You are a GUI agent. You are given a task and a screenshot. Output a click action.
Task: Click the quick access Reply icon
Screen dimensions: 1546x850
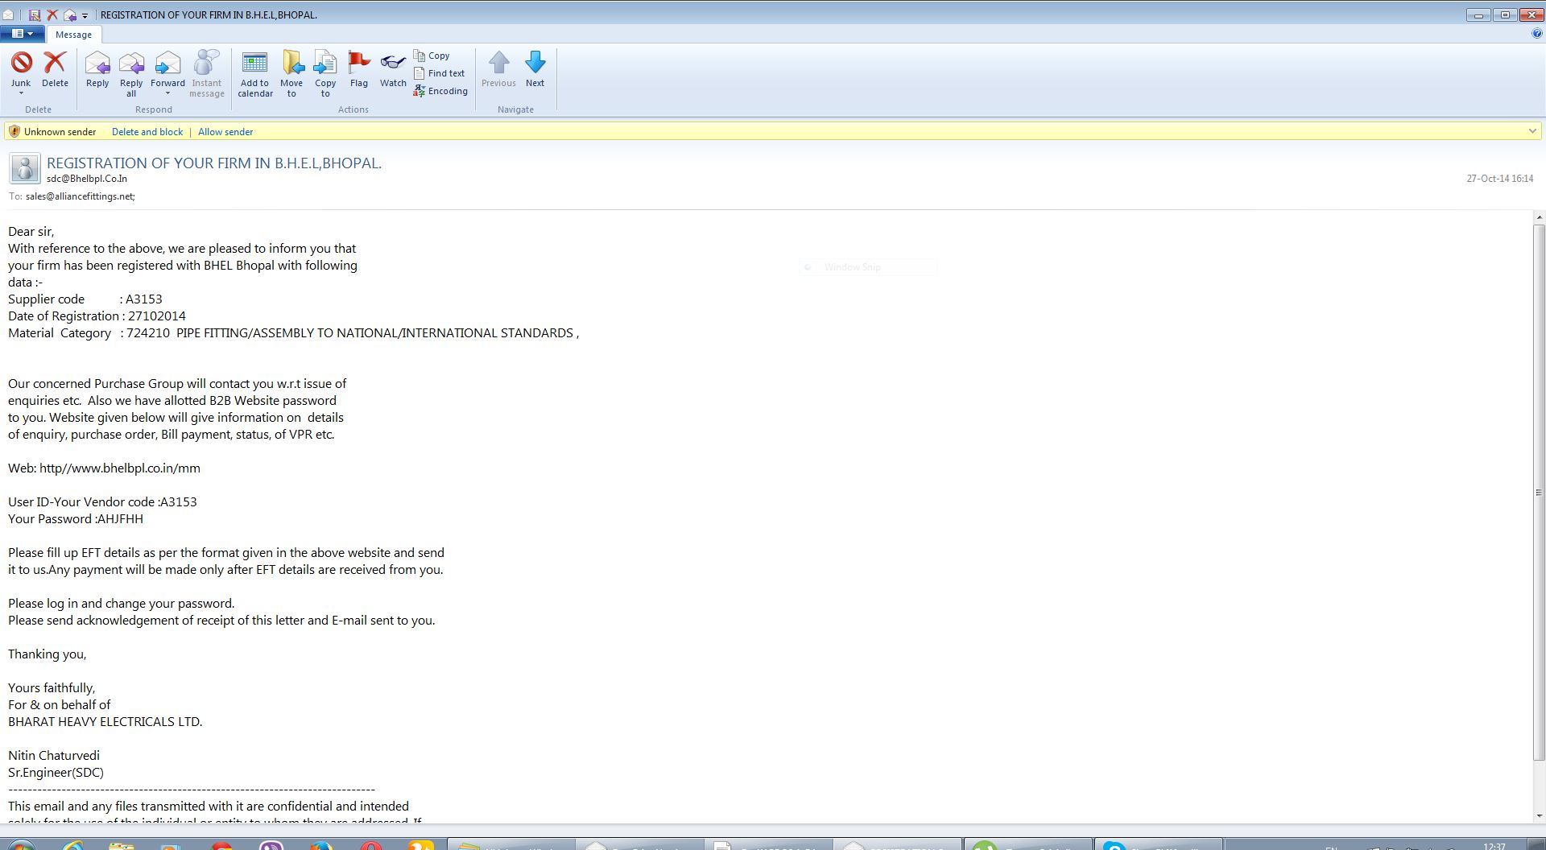[x=70, y=14]
